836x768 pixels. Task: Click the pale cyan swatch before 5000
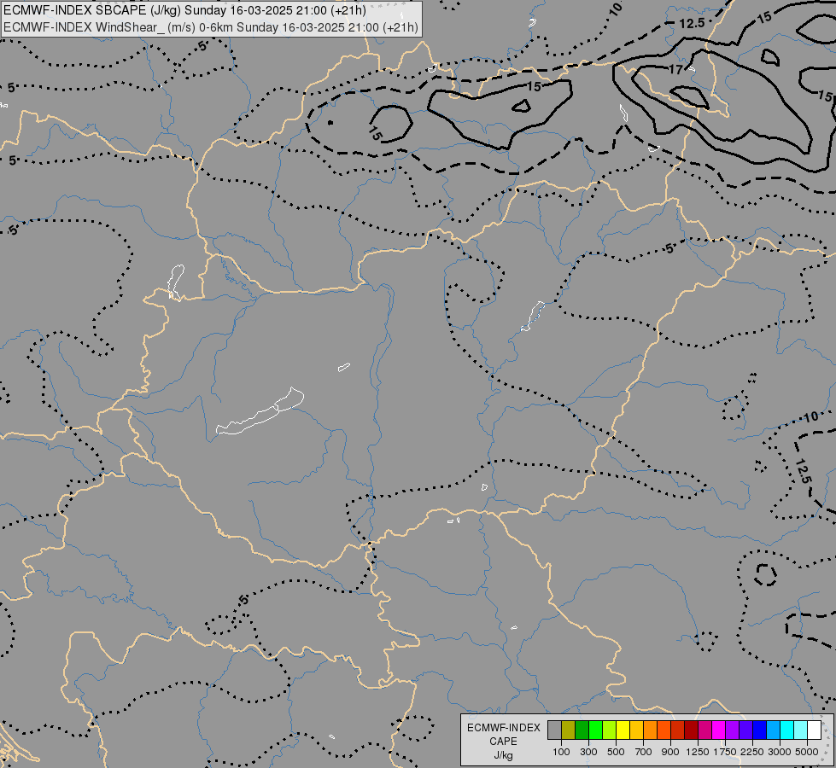click(801, 730)
